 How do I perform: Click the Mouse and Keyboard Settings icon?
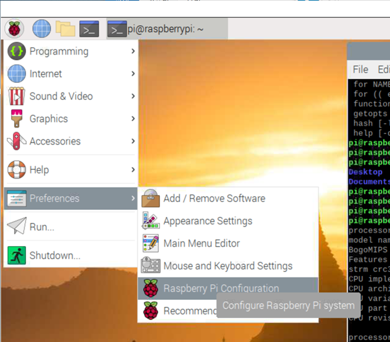coord(150,265)
